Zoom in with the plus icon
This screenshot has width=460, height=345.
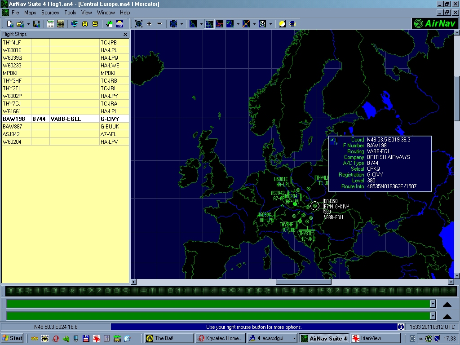[149, 24]
